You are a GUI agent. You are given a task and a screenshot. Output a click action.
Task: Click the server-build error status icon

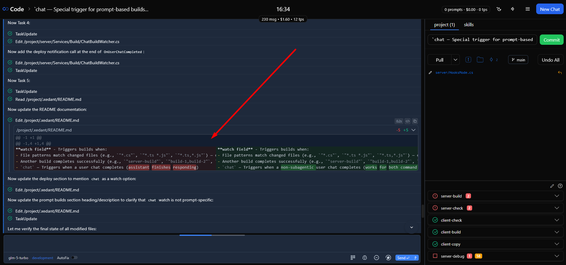click(435, 196)
